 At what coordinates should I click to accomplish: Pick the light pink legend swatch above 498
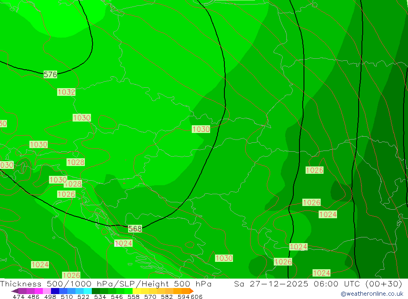pos(47,291)
